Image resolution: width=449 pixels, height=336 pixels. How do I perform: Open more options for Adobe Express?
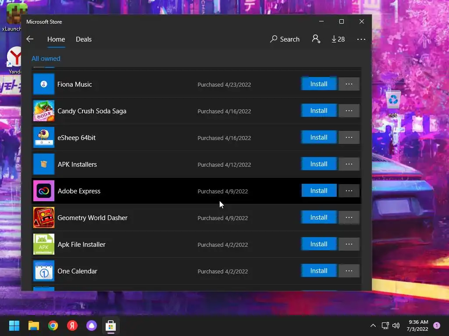click(x=349, y=191)
